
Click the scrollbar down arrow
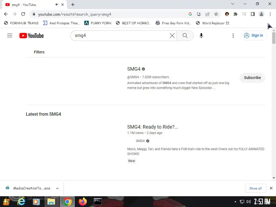tap(274, 178)
